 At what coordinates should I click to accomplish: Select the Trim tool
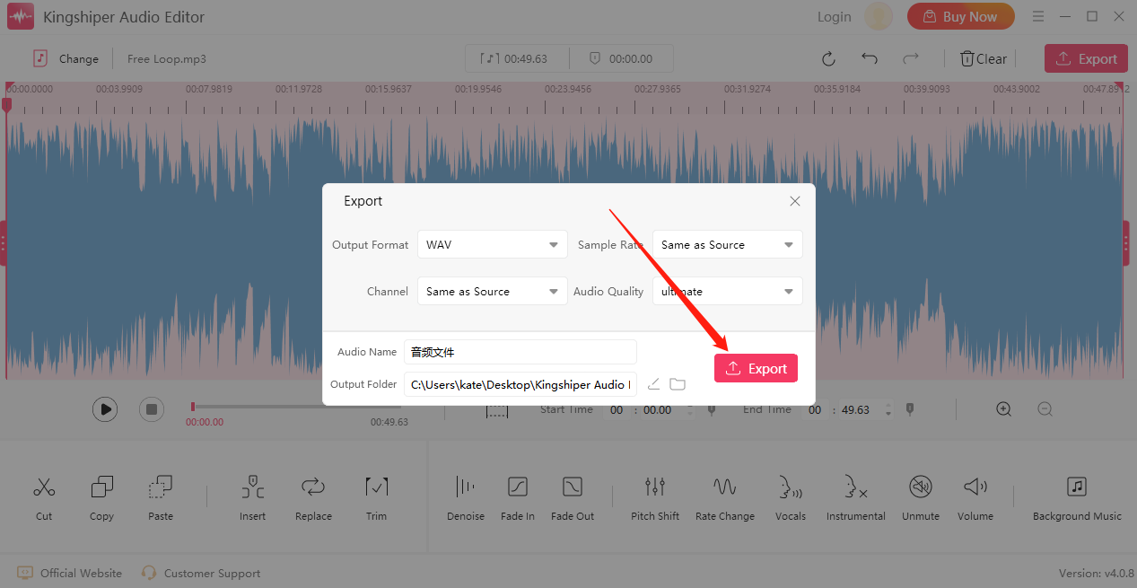coord(377,498)
